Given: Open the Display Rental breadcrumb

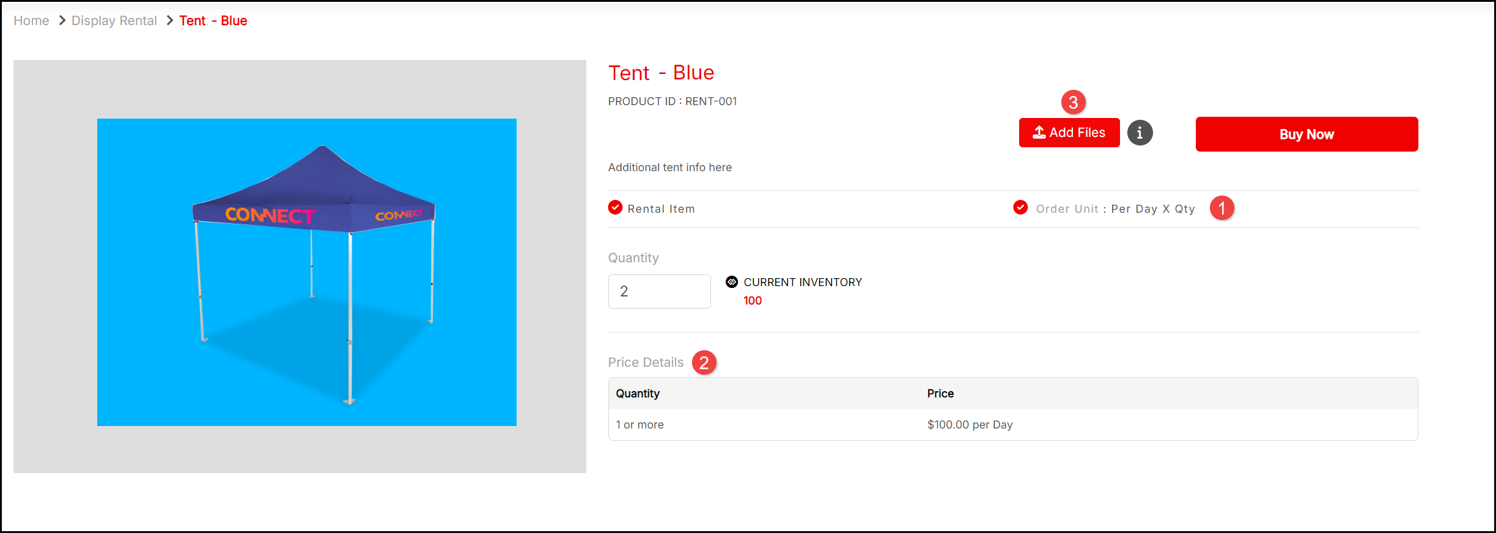Looking at the screenshot, I should click(114, 21).
